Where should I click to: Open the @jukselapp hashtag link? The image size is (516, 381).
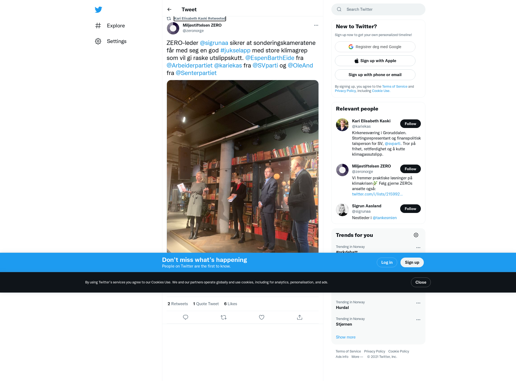[235, 50]
